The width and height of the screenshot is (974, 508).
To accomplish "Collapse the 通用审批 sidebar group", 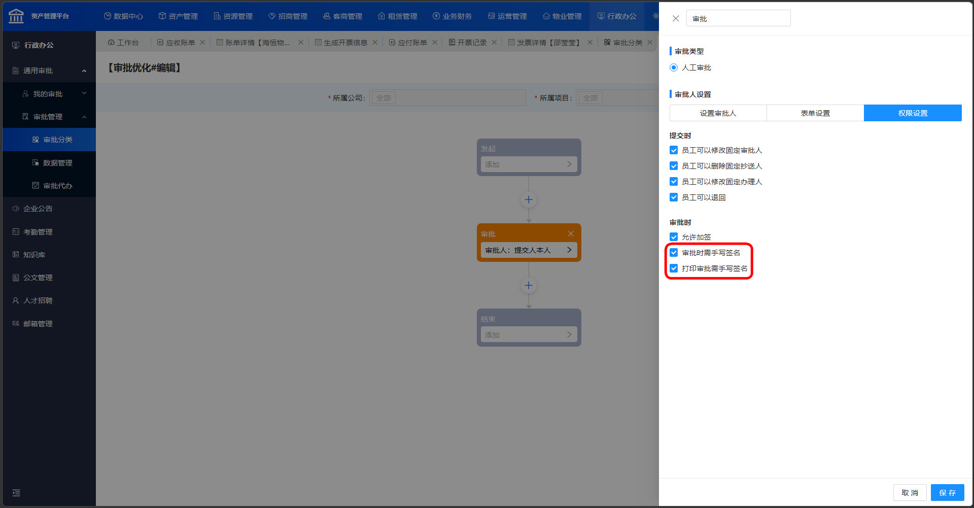I will 84,71.
